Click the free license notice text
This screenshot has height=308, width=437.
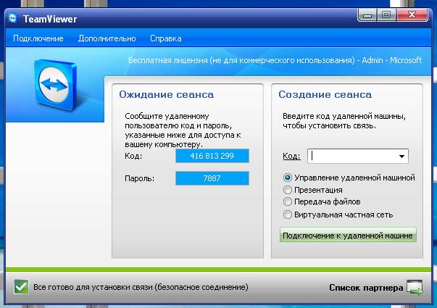(275, 60)
